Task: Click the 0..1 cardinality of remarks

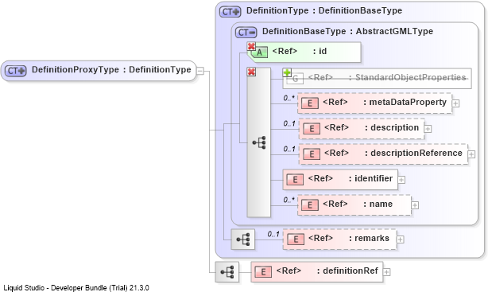Action: click(x=273, y=234)
